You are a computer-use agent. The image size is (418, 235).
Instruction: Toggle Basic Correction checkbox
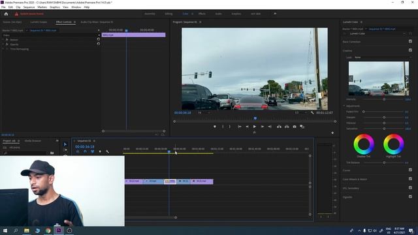[x=410, y=41]
